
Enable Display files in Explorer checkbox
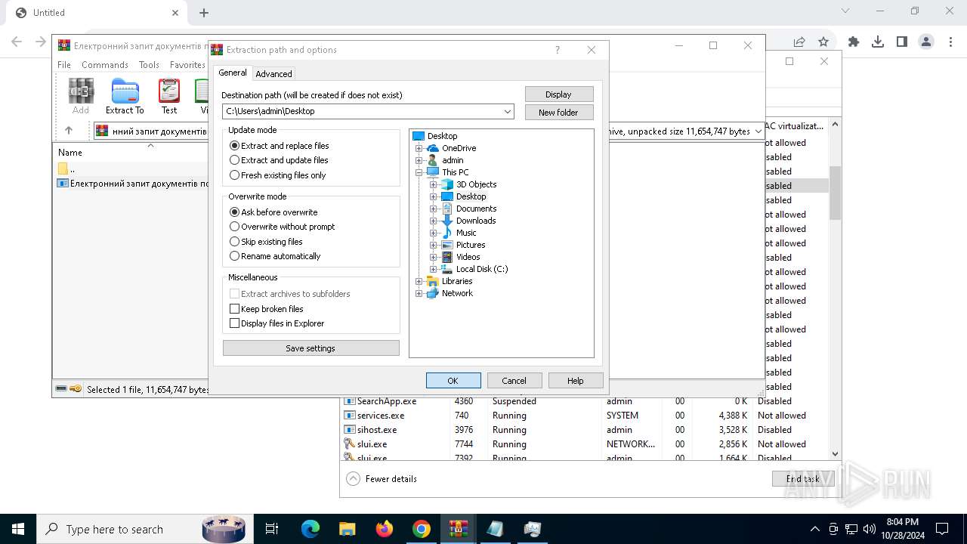coord(234,323)
